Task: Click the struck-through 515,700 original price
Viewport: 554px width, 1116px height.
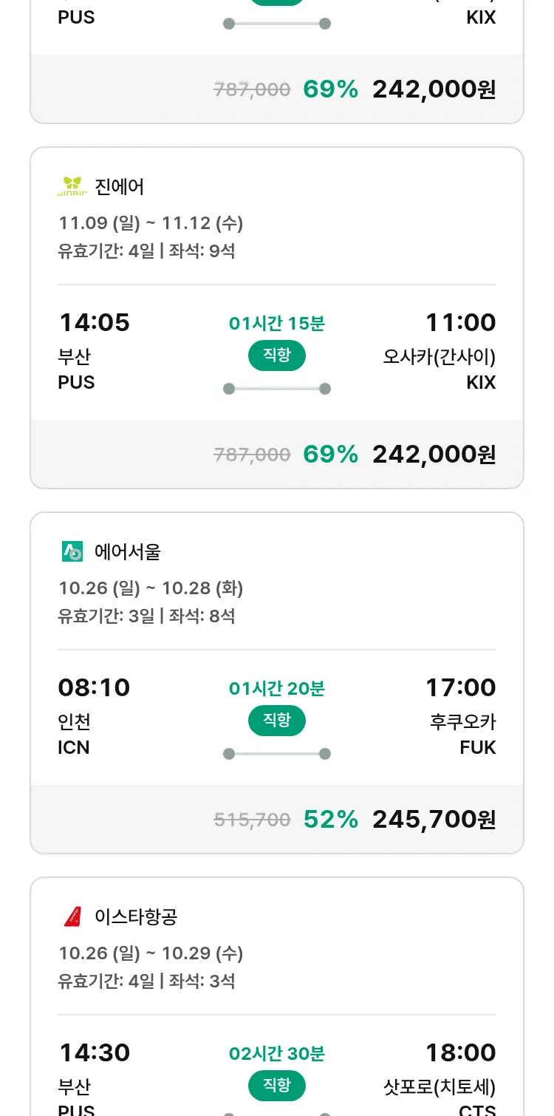Action: click(x=252, y=819)
